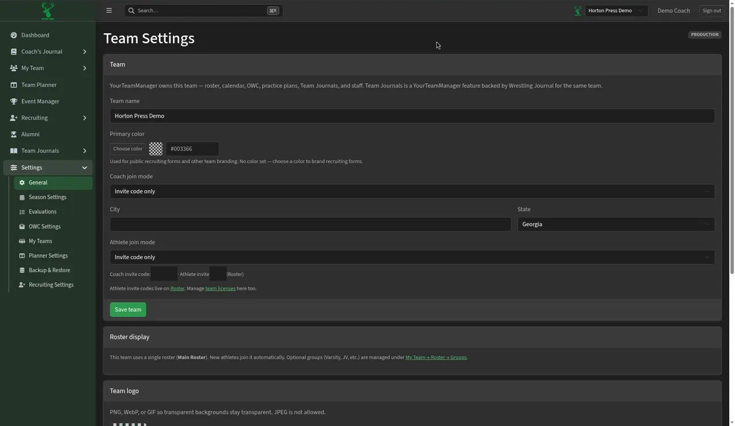Expand the Coach's Journal chevron

click(x=84, y=52)
